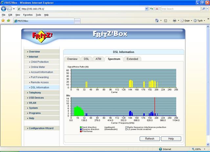Open the 100% zoom level dropdown
The height and width of the screenshot is (152, 210).
click(204, 149)
